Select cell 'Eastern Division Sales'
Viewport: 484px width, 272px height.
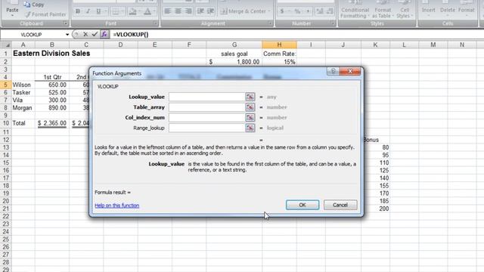tap(51, 54)
